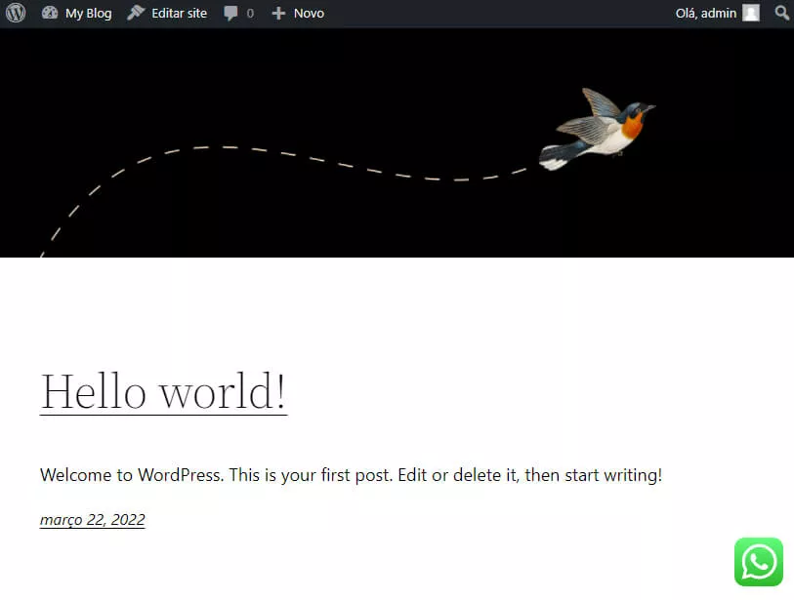This screenshot has height=600, width=794.
Task: Open the Hello world! post link
Action: (163, 391)
